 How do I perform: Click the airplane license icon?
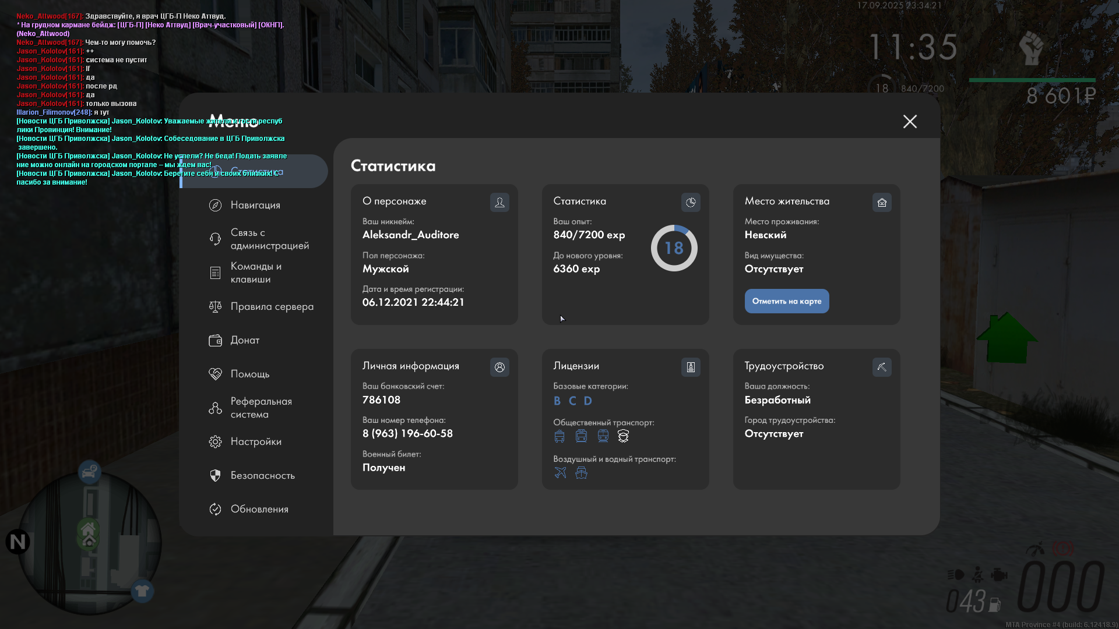560,472
